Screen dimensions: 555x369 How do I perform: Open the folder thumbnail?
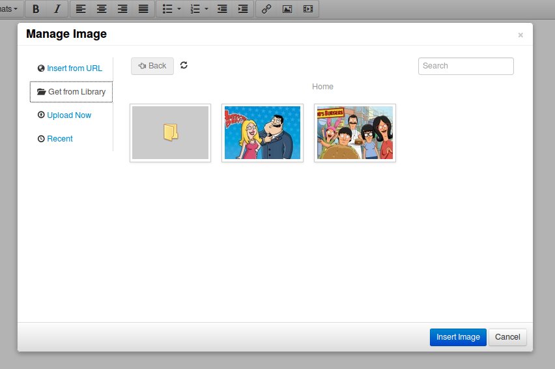point(170,133)
